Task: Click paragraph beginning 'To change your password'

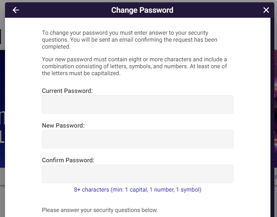Action: 130,40
